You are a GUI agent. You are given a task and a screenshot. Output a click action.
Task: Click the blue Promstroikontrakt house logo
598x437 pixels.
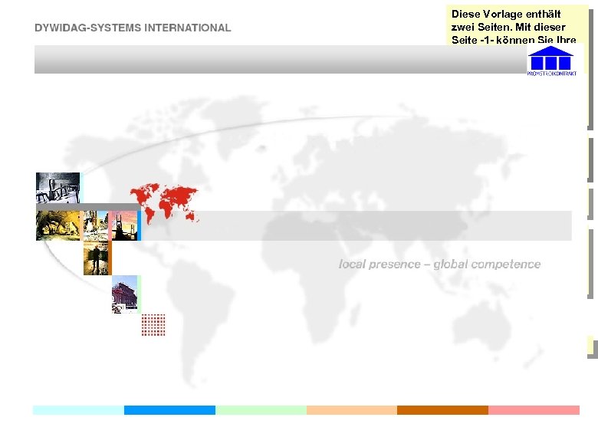click(551, 61)
